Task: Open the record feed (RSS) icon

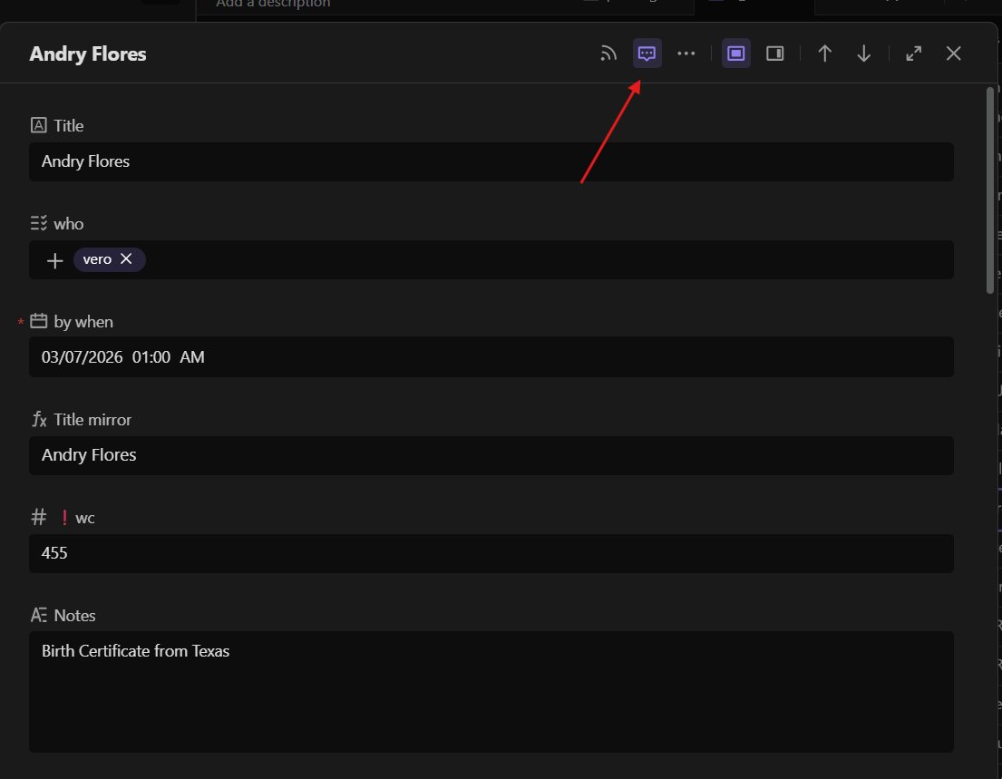Action: pyautogui.click(x=608, y=54)
